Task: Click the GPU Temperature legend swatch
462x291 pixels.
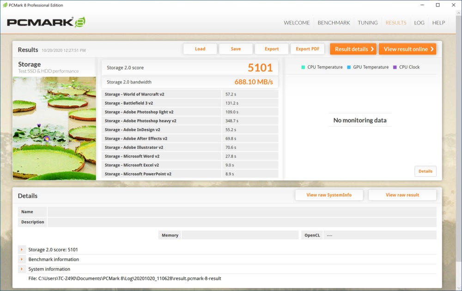Action: pyautogui.click(x=349, y=67)
